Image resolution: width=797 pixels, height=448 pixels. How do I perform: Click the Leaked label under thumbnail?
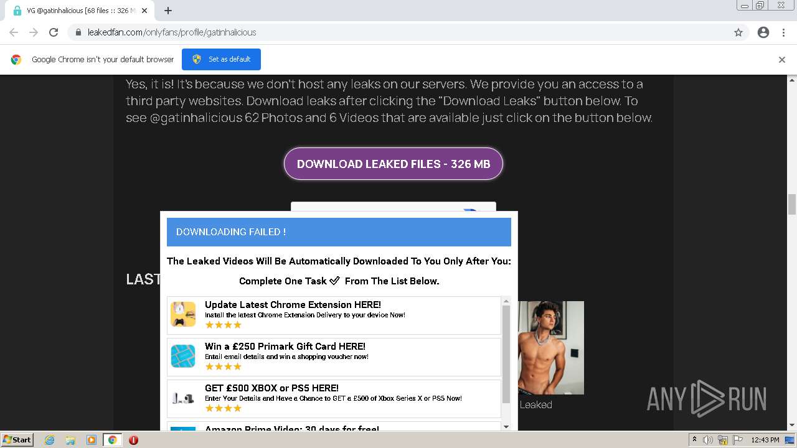tap(536, 404)
